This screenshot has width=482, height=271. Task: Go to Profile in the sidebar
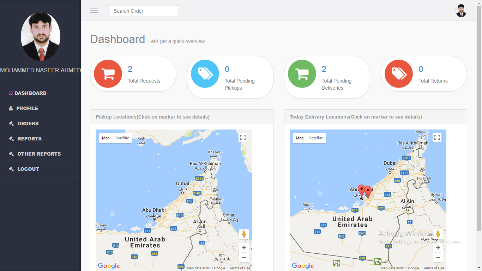coord(27,108)
